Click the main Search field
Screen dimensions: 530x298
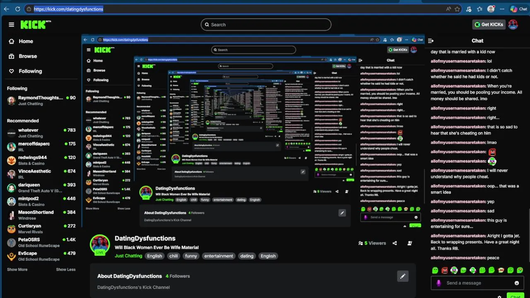click(x=266, y=24)
